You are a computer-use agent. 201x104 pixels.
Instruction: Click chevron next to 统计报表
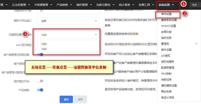click(x=133, y=5)
